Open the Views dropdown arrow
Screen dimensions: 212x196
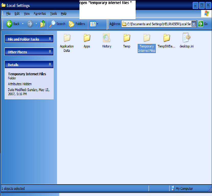(x=98, y=24)
